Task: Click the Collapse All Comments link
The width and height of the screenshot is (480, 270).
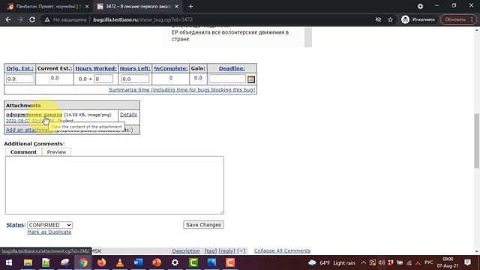Action: point(282,250)
